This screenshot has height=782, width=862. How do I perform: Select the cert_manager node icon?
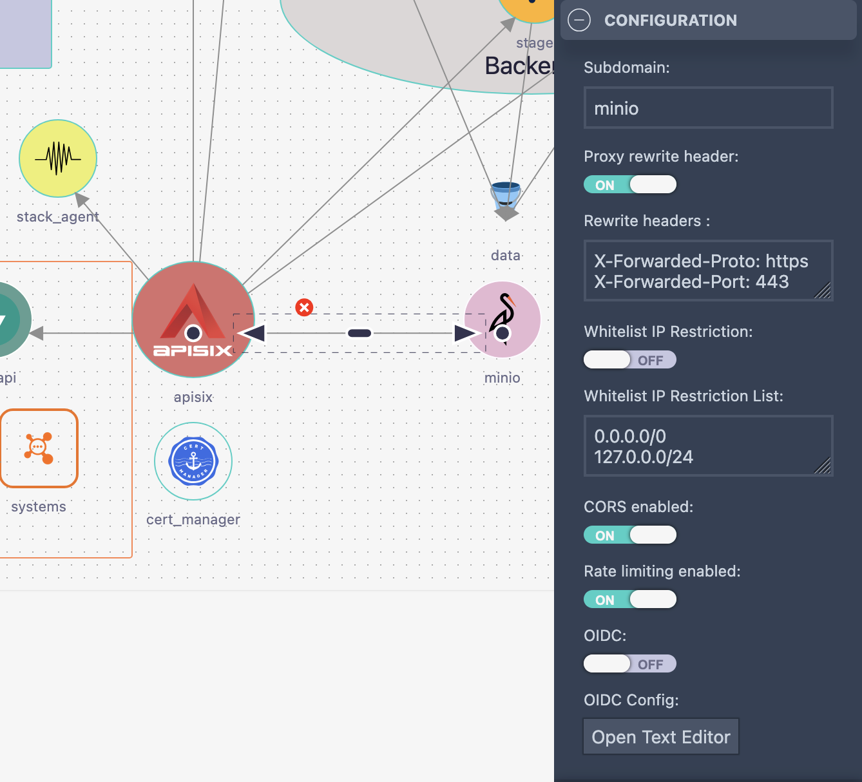[193, 461]
